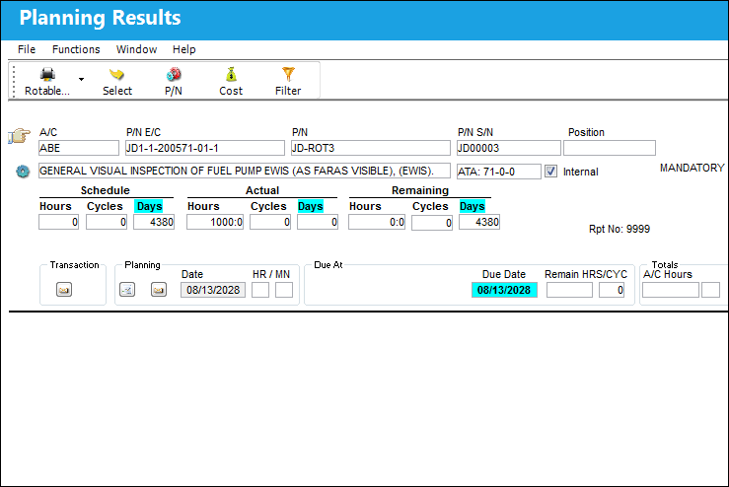Open the Rotable dropdown arrow

pos(81,80)
